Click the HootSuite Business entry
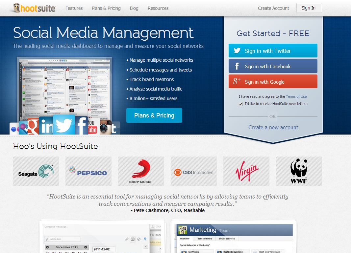 233,251
